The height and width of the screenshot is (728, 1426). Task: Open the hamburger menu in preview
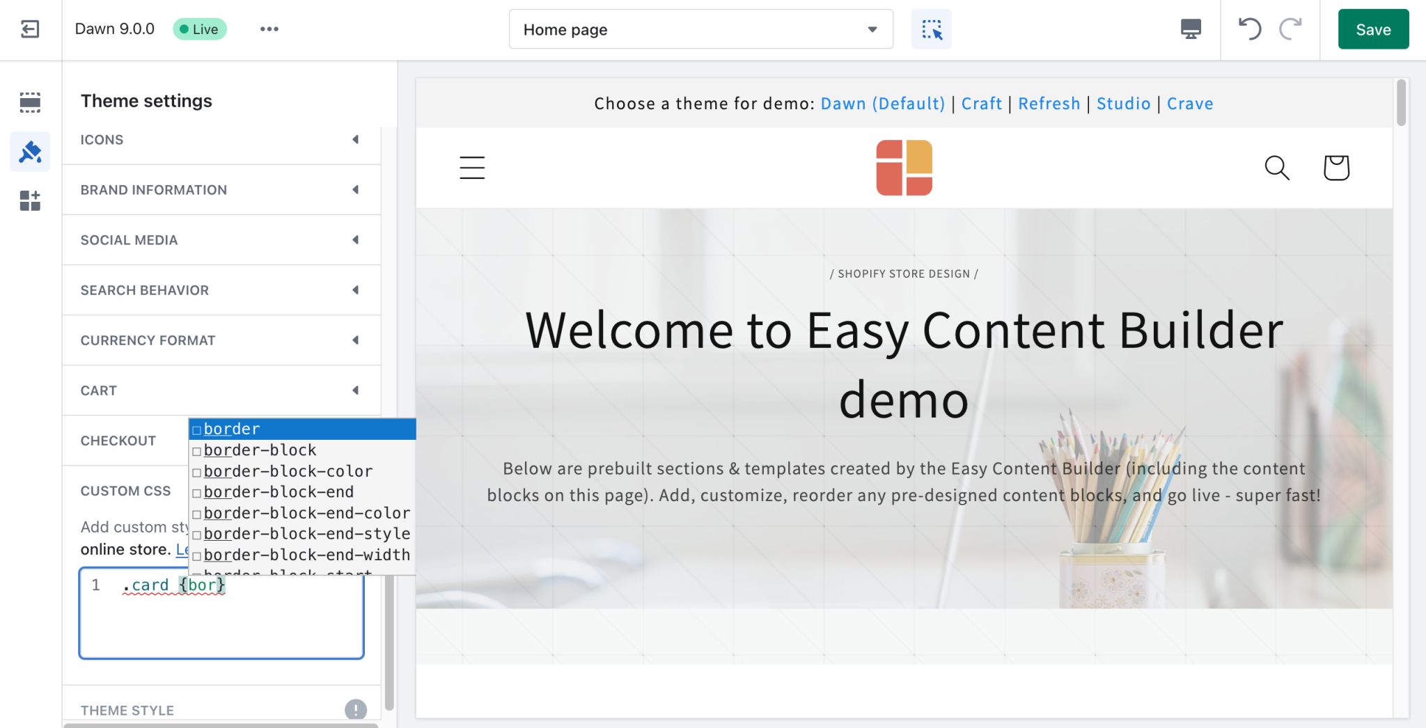472,168
